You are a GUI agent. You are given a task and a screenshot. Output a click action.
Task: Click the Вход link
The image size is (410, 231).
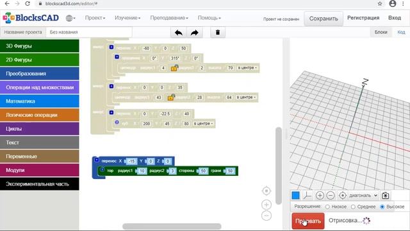click(x=395, y=18)
